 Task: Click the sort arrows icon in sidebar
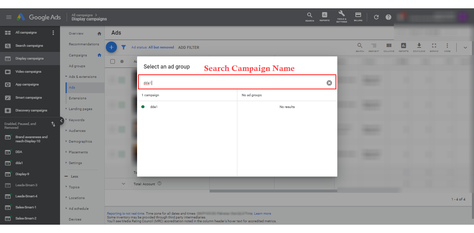53,124
